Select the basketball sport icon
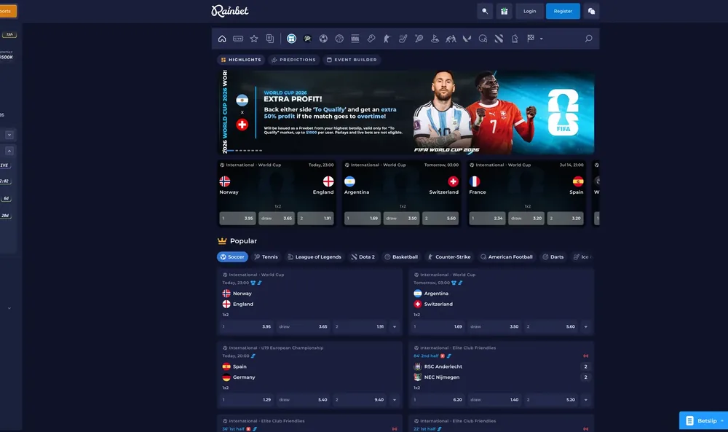The height and width of the screenshot is (432, 728). 339,39
